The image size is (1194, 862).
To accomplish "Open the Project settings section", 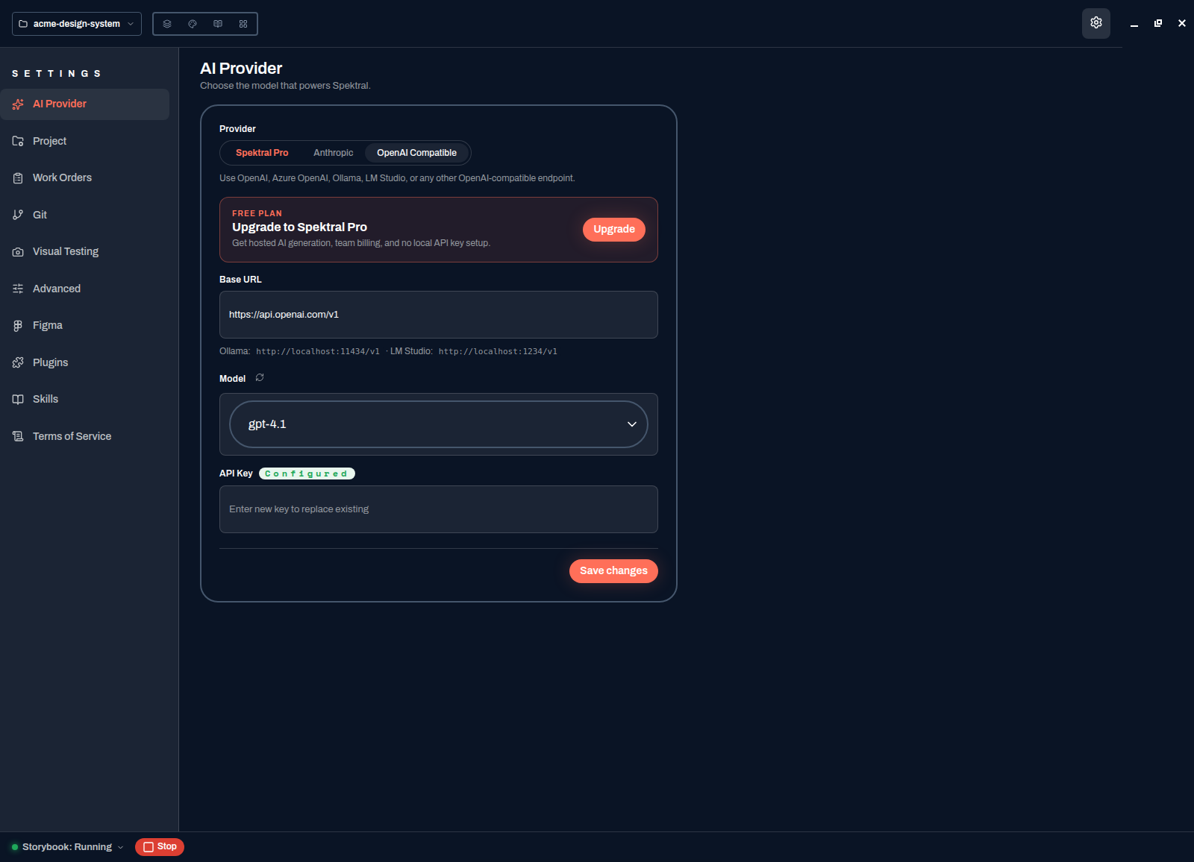I will point(85,141).
